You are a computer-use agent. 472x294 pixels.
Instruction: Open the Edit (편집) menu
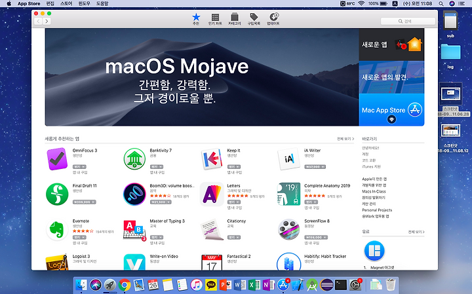click(50, 4)
